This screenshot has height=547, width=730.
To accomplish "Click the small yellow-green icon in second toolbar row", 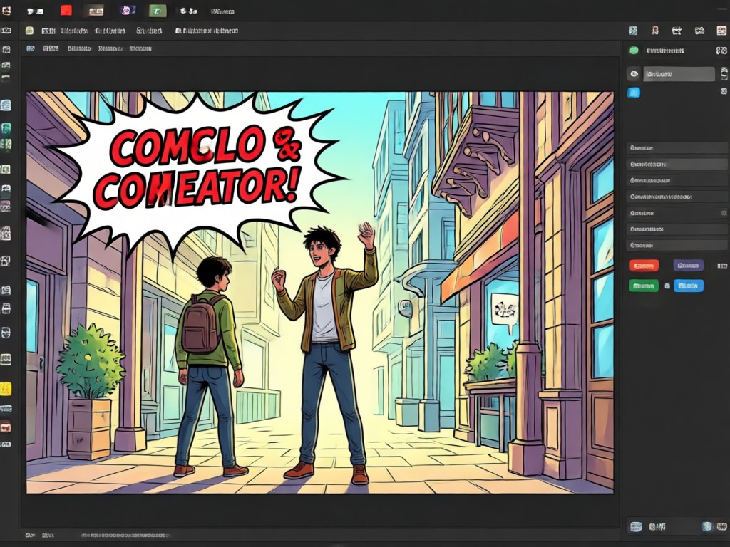I will (29, 31).
